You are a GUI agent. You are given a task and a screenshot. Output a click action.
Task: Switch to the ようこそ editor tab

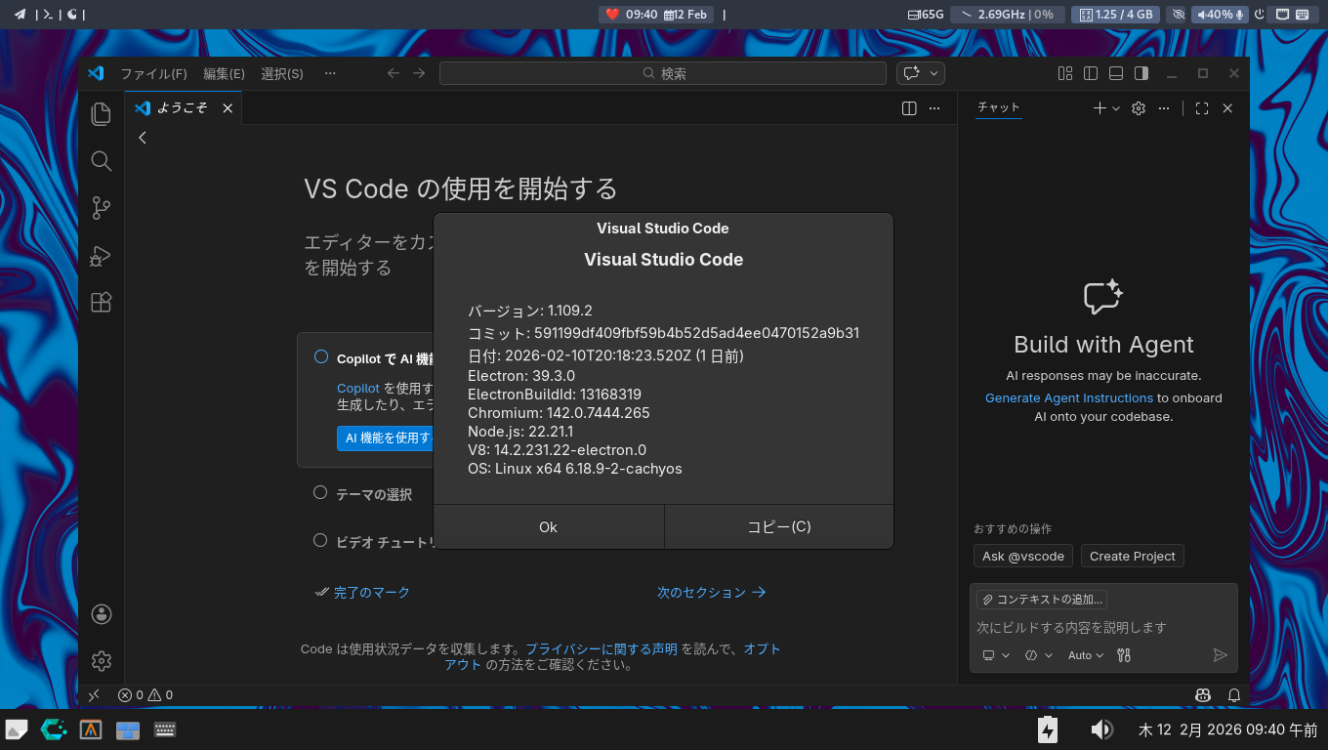click(184, 108)
